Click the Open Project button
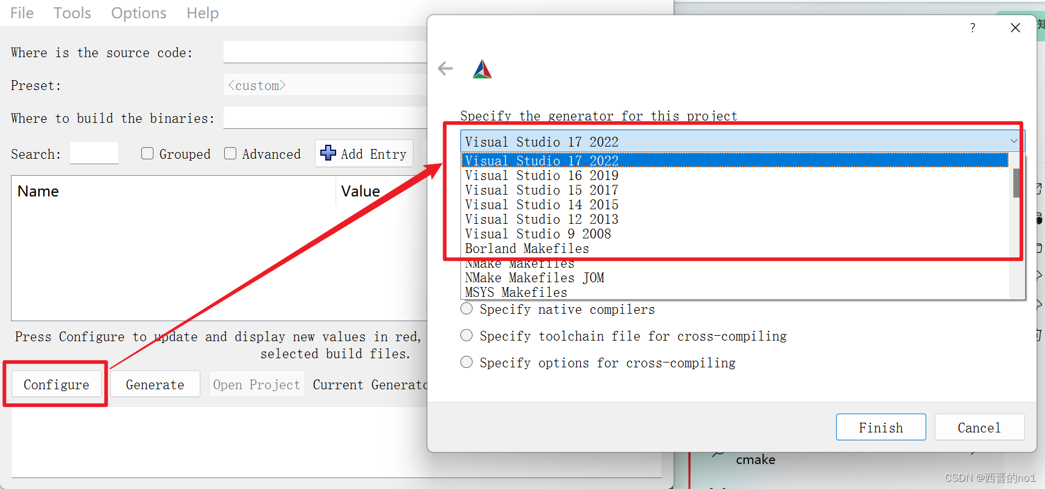This screenshot has height=489, width=1045. pos(256,384)
